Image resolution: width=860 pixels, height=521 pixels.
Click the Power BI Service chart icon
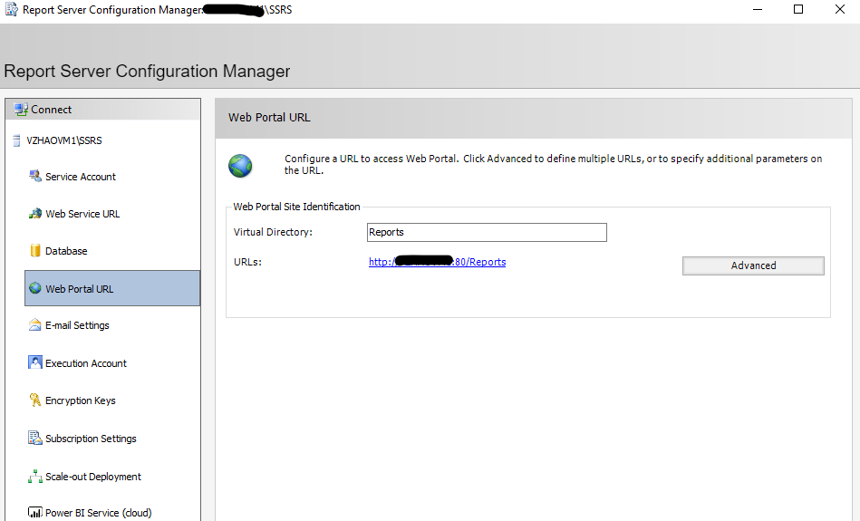click(x=35, y=512)
